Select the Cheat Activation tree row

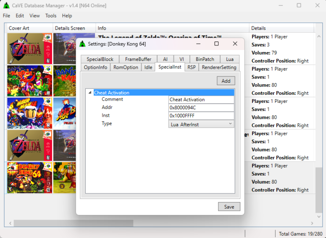point(164,93)
